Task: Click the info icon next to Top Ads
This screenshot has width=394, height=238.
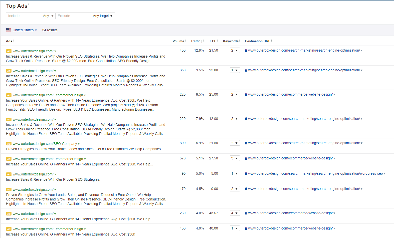Action: (29, 4)
